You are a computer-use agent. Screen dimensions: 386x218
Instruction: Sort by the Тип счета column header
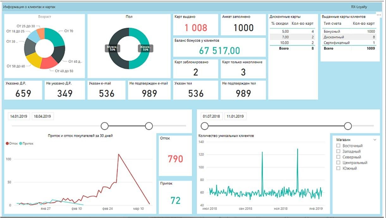(x=333, y=23)
